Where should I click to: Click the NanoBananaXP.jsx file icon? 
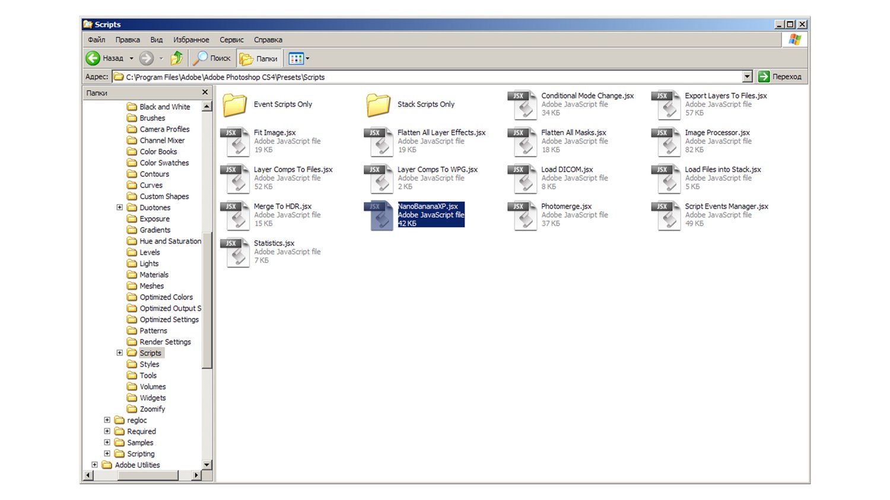pos(379,215)
